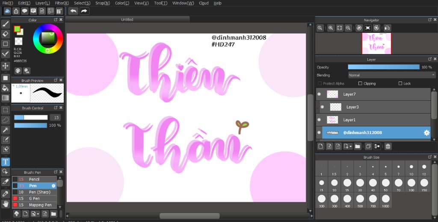This screenshot has width=438, height=222.
Task: Add a layer folder in Layer panel
Action: pyautogui.click(x=358, y=146)
